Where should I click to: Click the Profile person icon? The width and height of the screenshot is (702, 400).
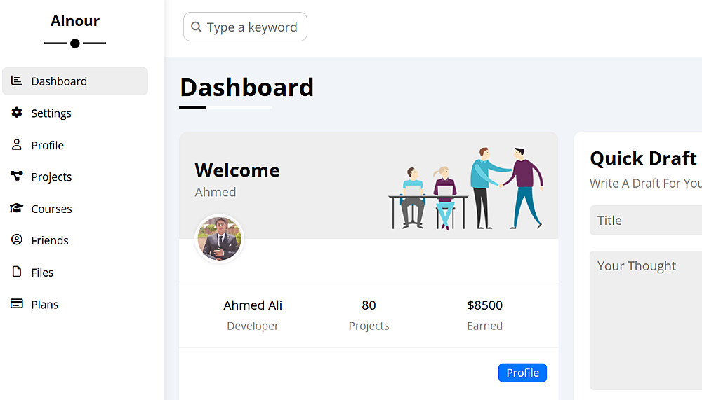(17, 145)
